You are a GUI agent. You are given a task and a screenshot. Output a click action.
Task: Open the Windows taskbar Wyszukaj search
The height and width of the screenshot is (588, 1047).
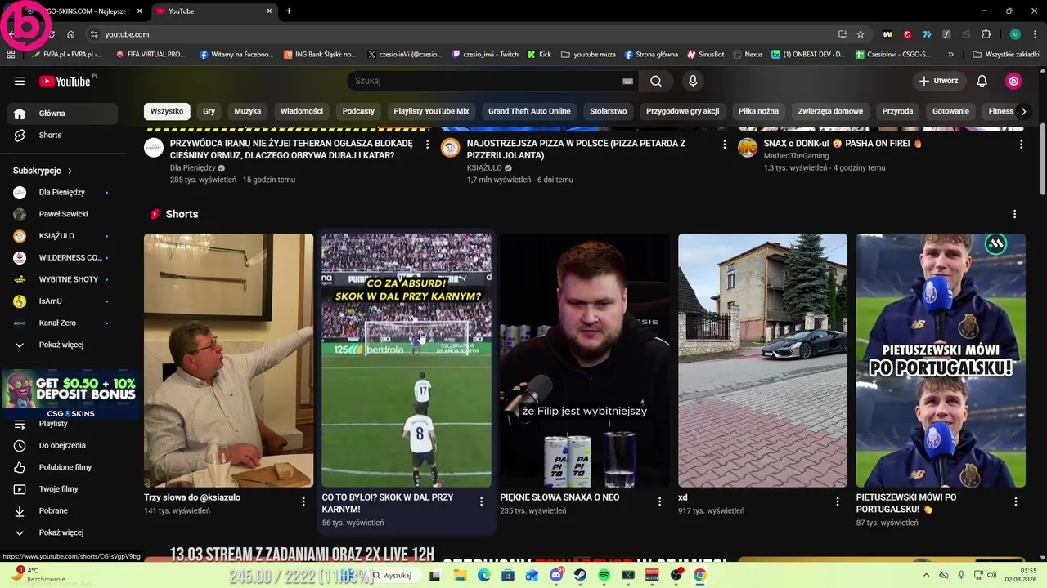(x=394, y=575)
